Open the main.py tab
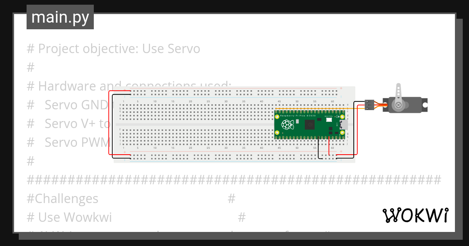 pos(60,17)
